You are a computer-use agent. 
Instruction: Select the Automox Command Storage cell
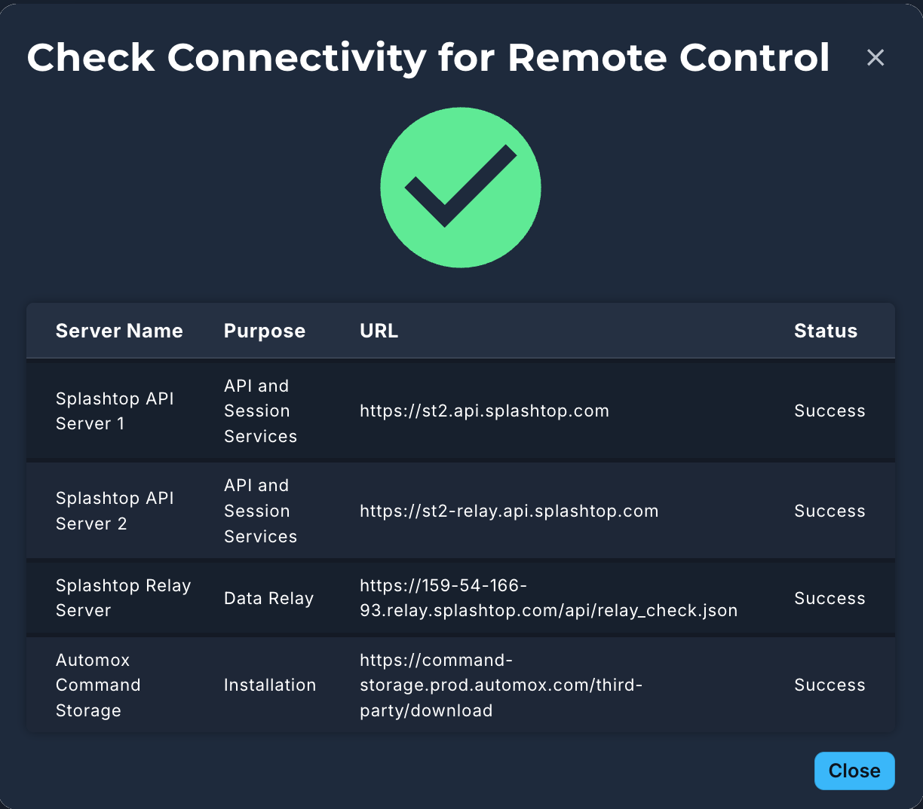click(x=98, y=685)
